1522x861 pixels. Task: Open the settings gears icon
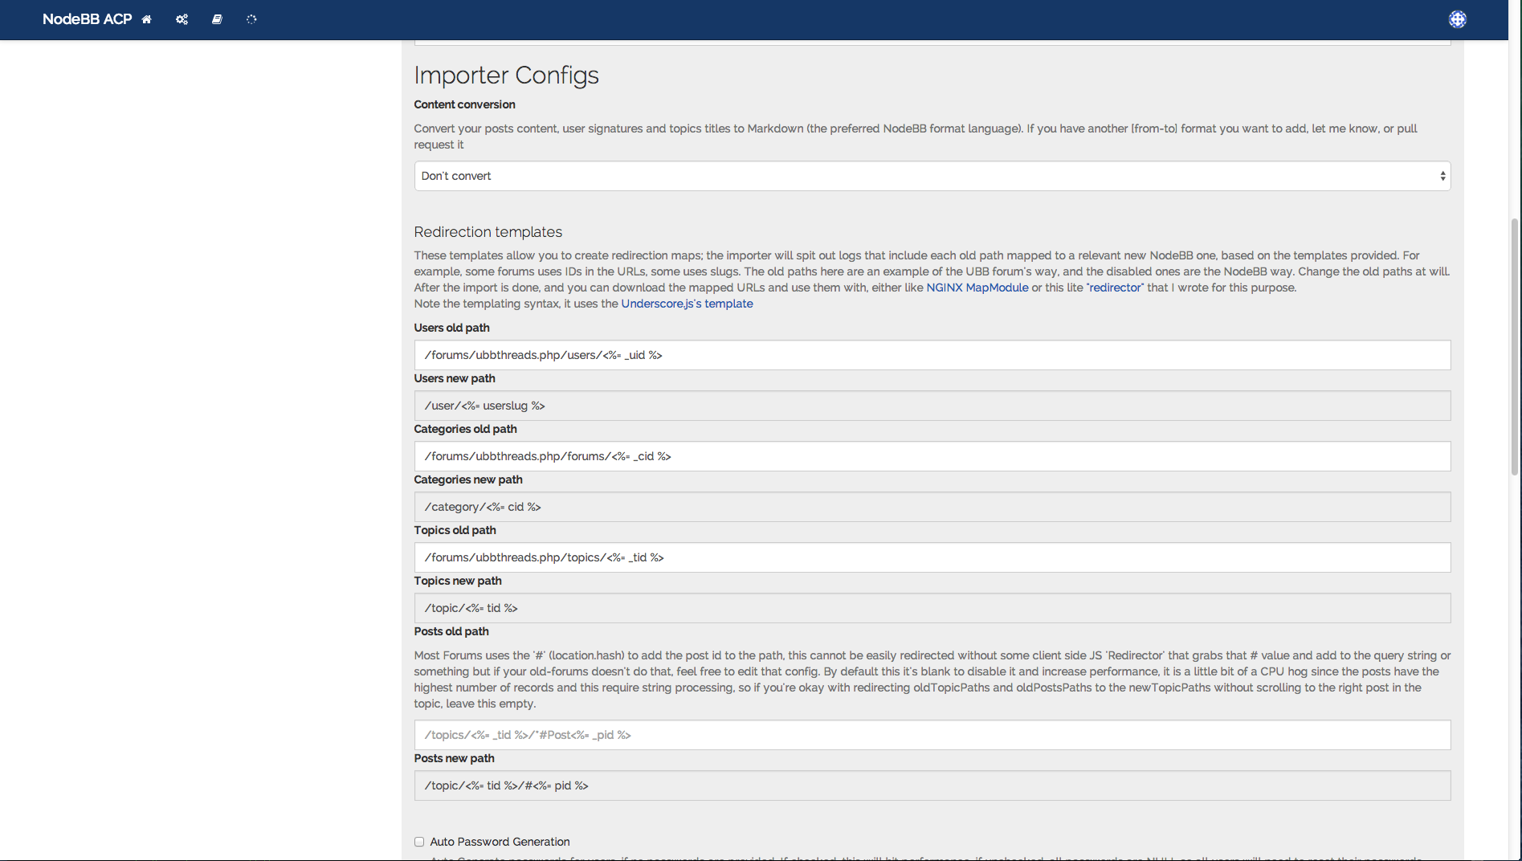pos(182,19)
